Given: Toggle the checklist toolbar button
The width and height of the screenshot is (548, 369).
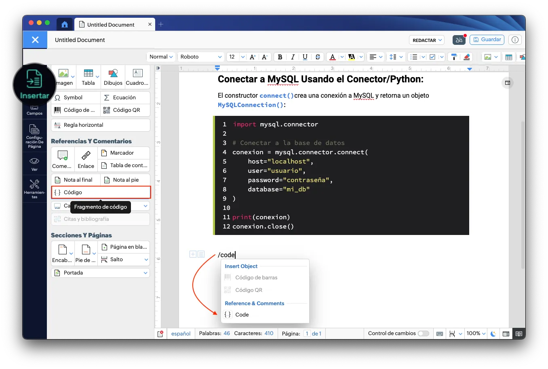Looking at the screenshot, I should [432, 57].
